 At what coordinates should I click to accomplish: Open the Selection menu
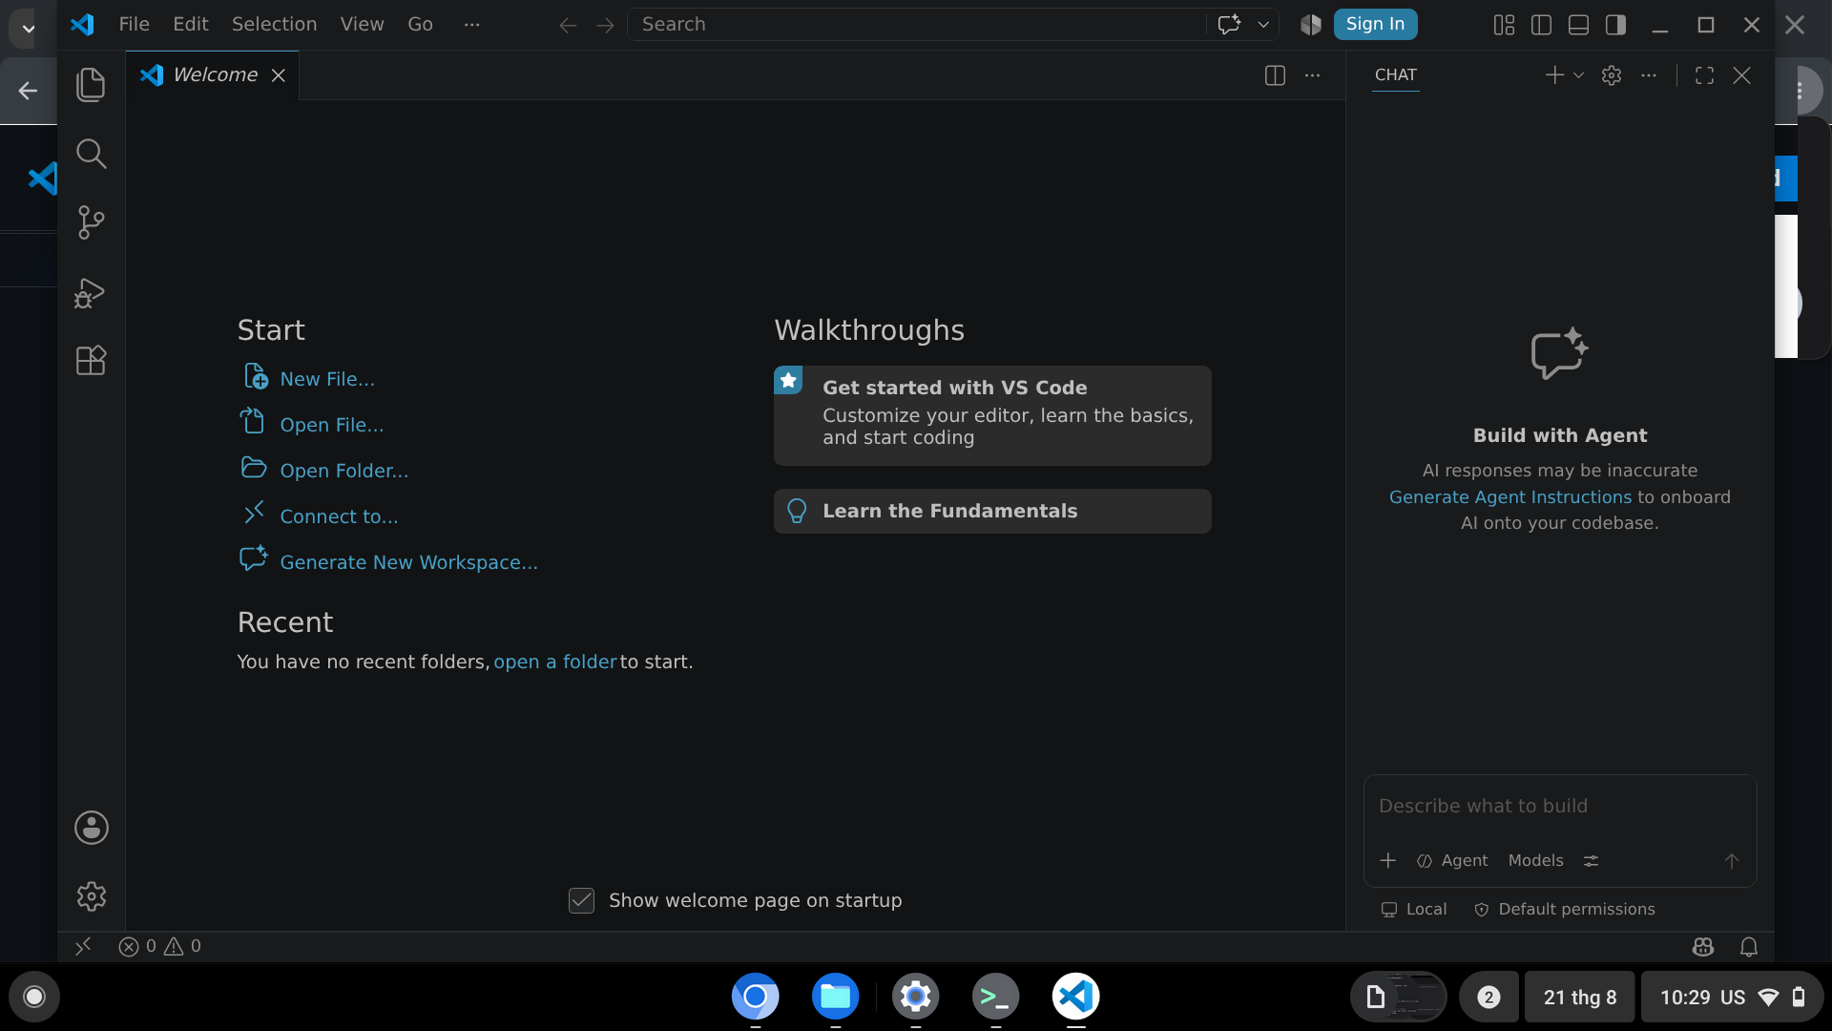pyautogui.click(x=274, y=25)
